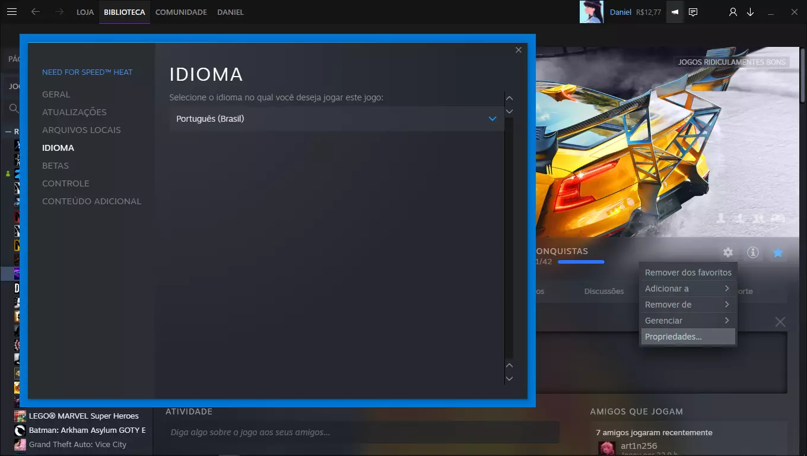This screenshot has height=456, width=807.
Task: Select Grand Theft Auto: Vice City in library
Action: (x=78, y=444)
